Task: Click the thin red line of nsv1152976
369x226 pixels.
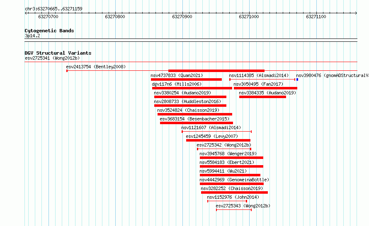Action: (227, 201)
